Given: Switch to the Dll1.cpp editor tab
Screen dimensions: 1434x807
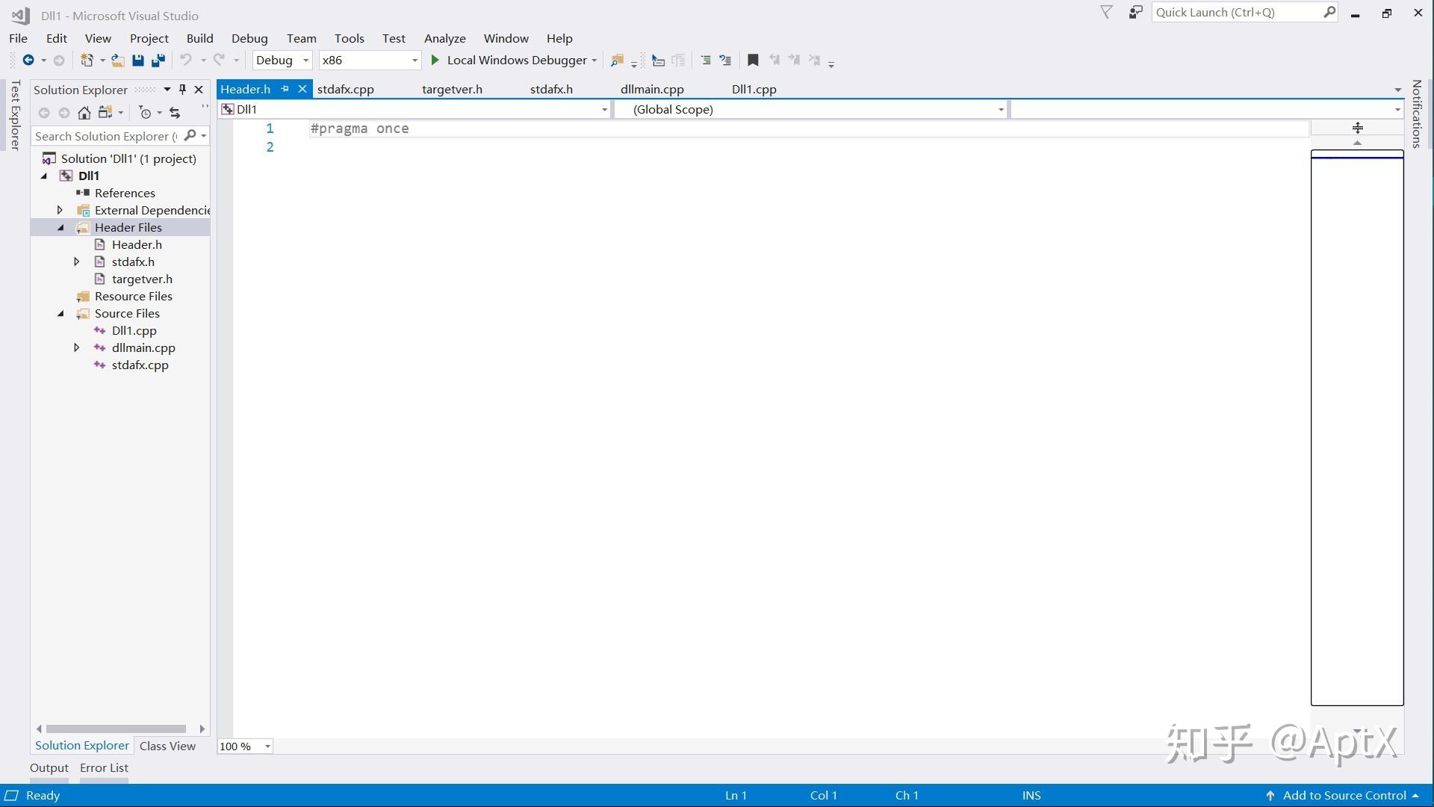Looking at the screenshot, I should click(x=754, y=89).
